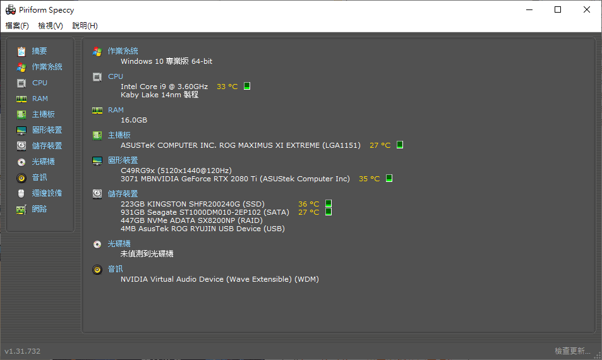The width and height of the screenshot is (602, 360).
Task: Show 光碟機 details from sidebar
Action: tap(44, 162)
